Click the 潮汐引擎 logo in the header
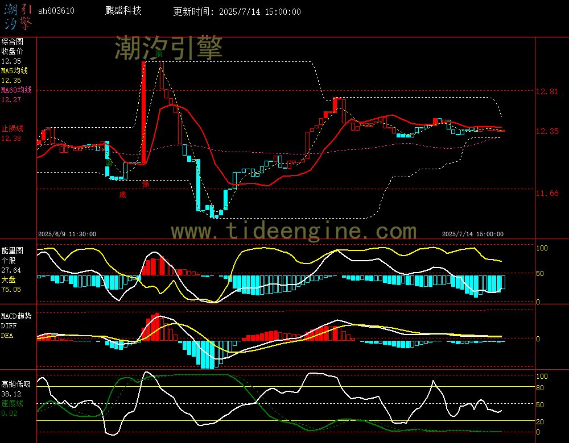Viewport: 569px width, 443px height. tap(18, 16)
